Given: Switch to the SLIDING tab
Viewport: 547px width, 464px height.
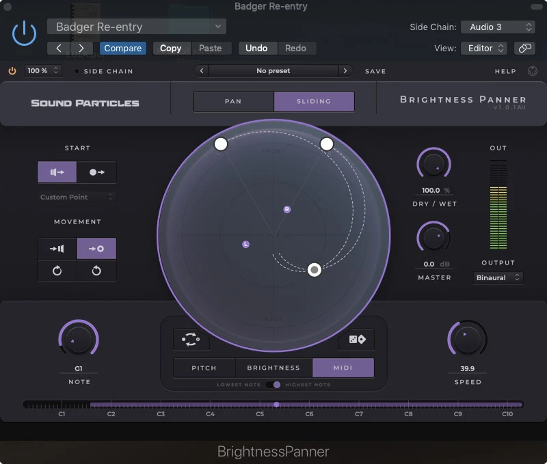Looking at the screenshot, I should [x=314, y=101].
